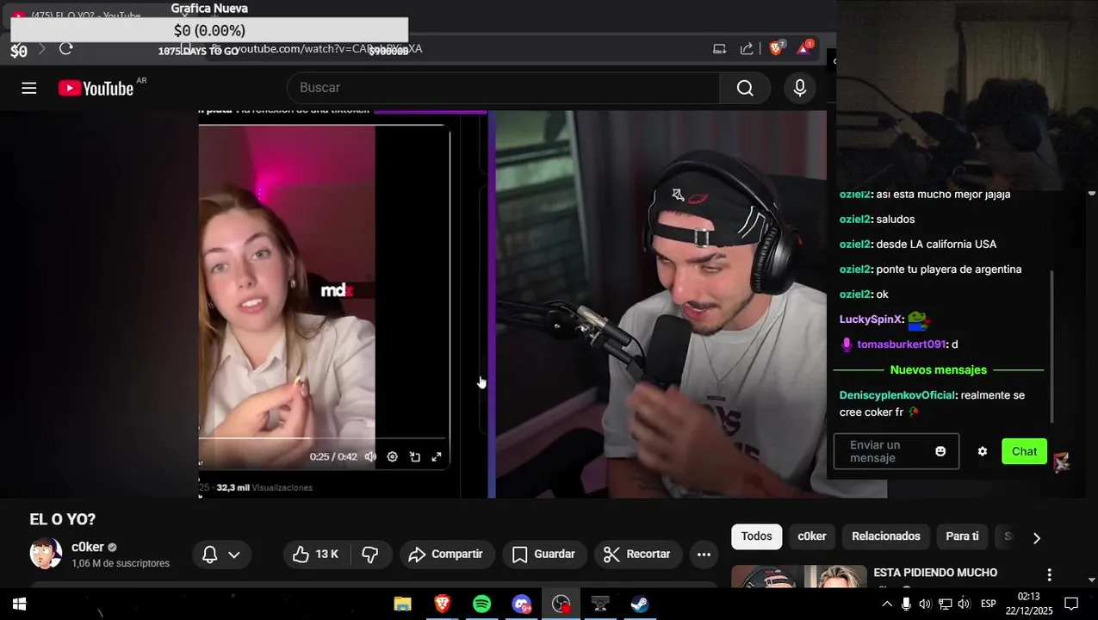Viewport: 1098px width, 620px height.
Task: Open chat settings gear icon
Action: coord(983,451)
